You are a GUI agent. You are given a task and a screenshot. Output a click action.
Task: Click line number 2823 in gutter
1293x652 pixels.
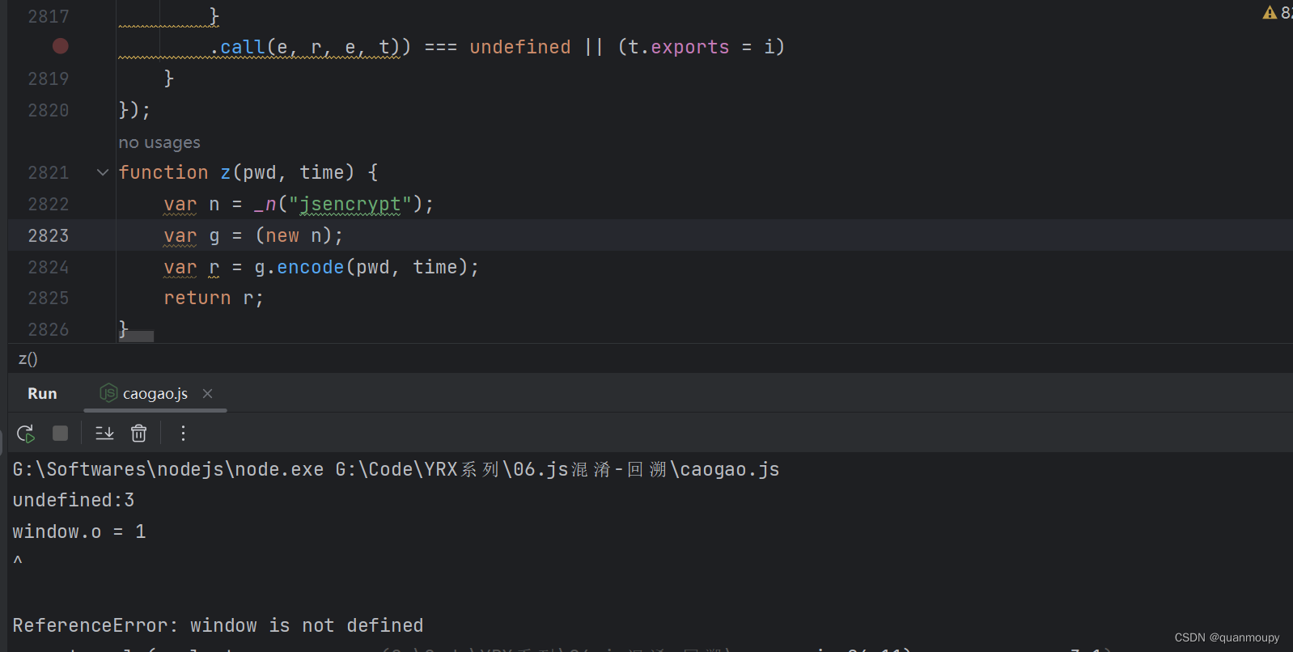tap(49, 235)
